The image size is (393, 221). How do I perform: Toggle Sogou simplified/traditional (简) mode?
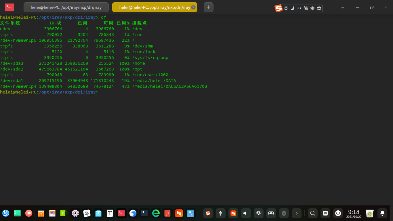pos(306,8)
